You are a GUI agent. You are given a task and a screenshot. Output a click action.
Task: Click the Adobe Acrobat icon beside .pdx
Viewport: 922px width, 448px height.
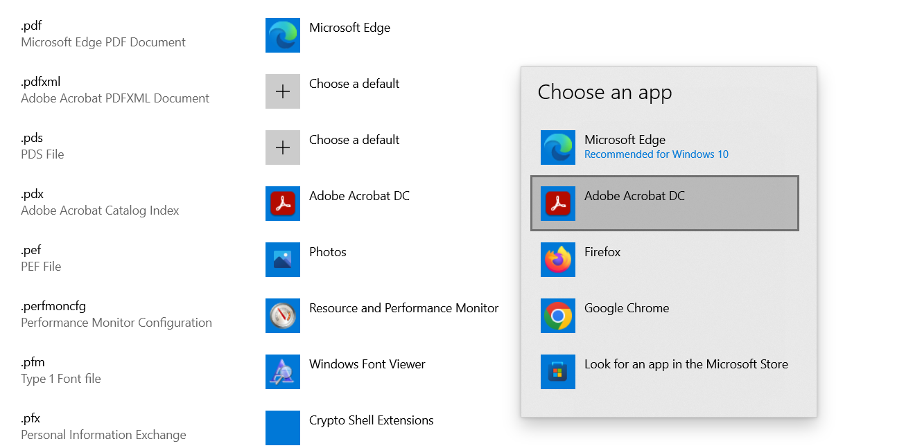[x=283, y=204]
